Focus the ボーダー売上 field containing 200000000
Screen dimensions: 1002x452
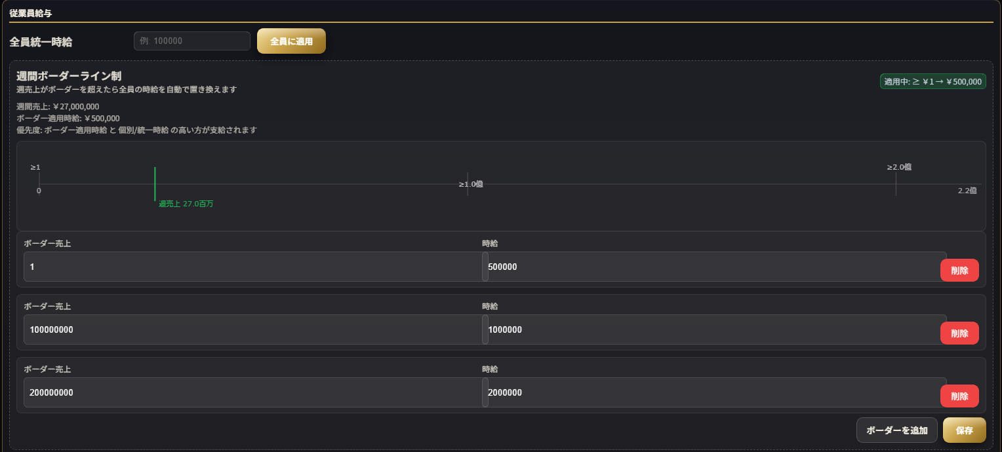click(252, 393)
